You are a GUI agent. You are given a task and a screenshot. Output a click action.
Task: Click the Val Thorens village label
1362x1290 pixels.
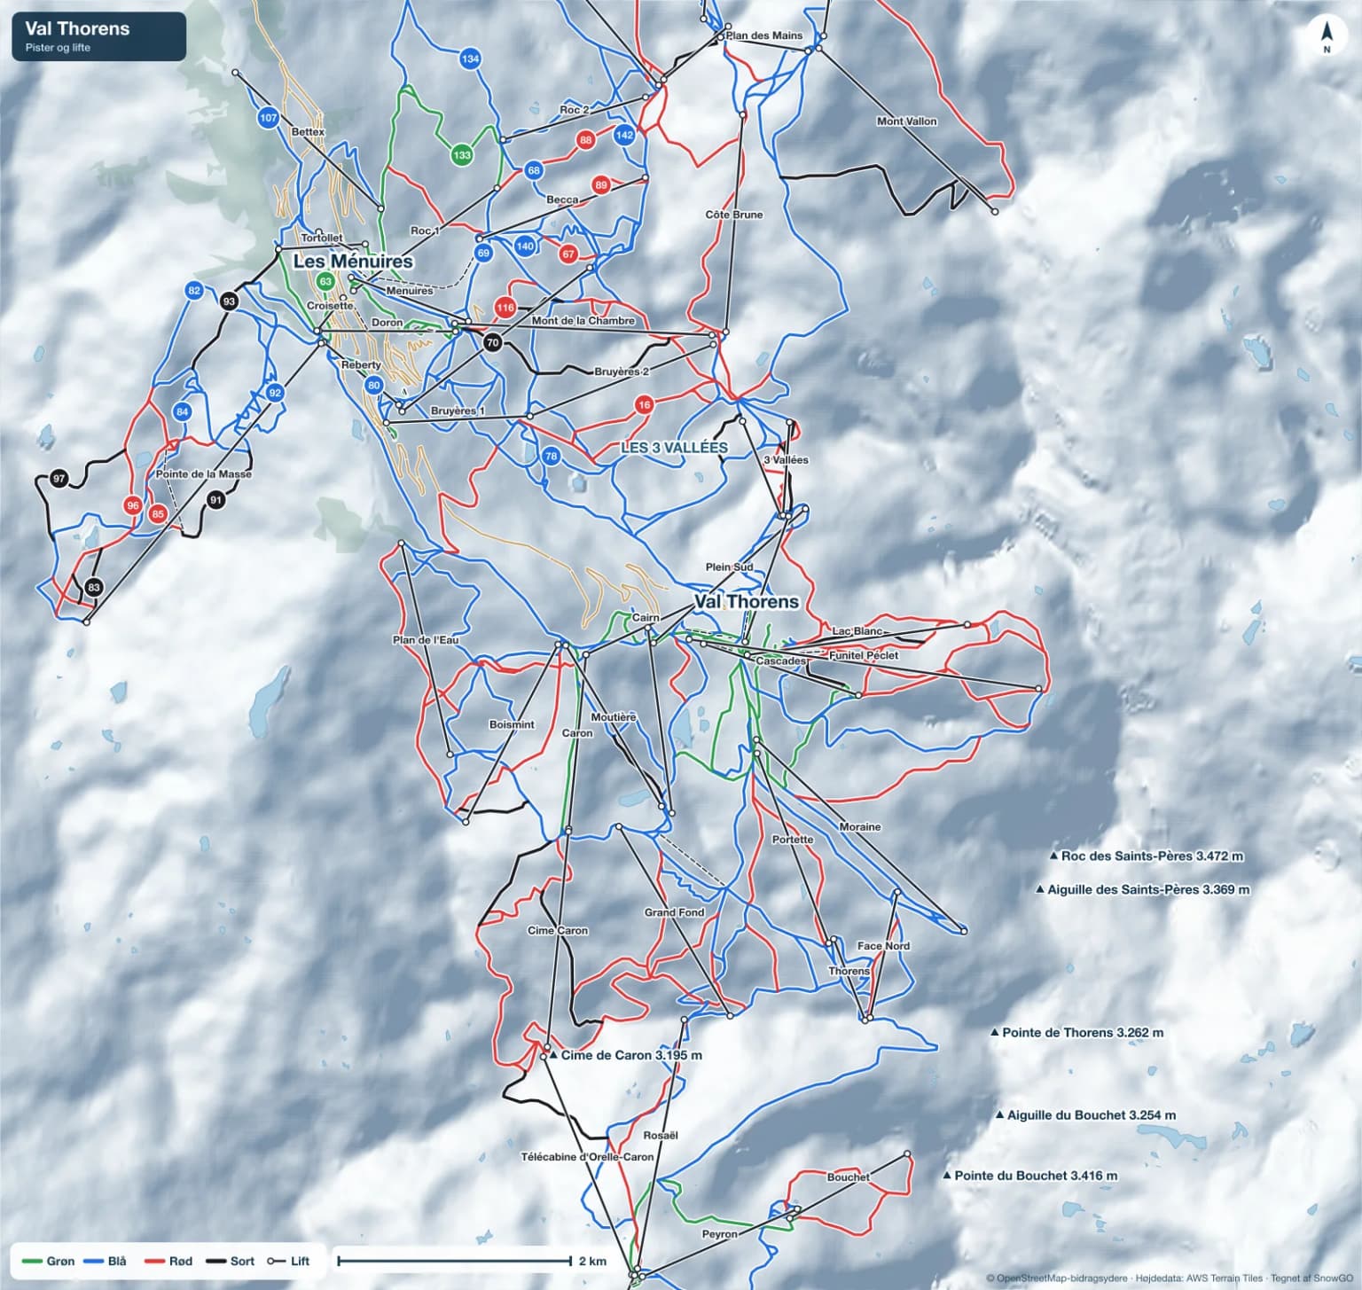point(747,602)
